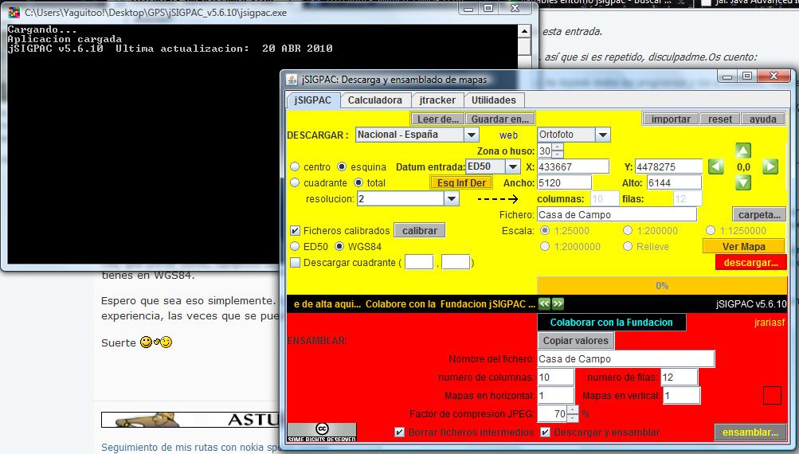
Task: Click the calibrar button
Action: (419, 230)
